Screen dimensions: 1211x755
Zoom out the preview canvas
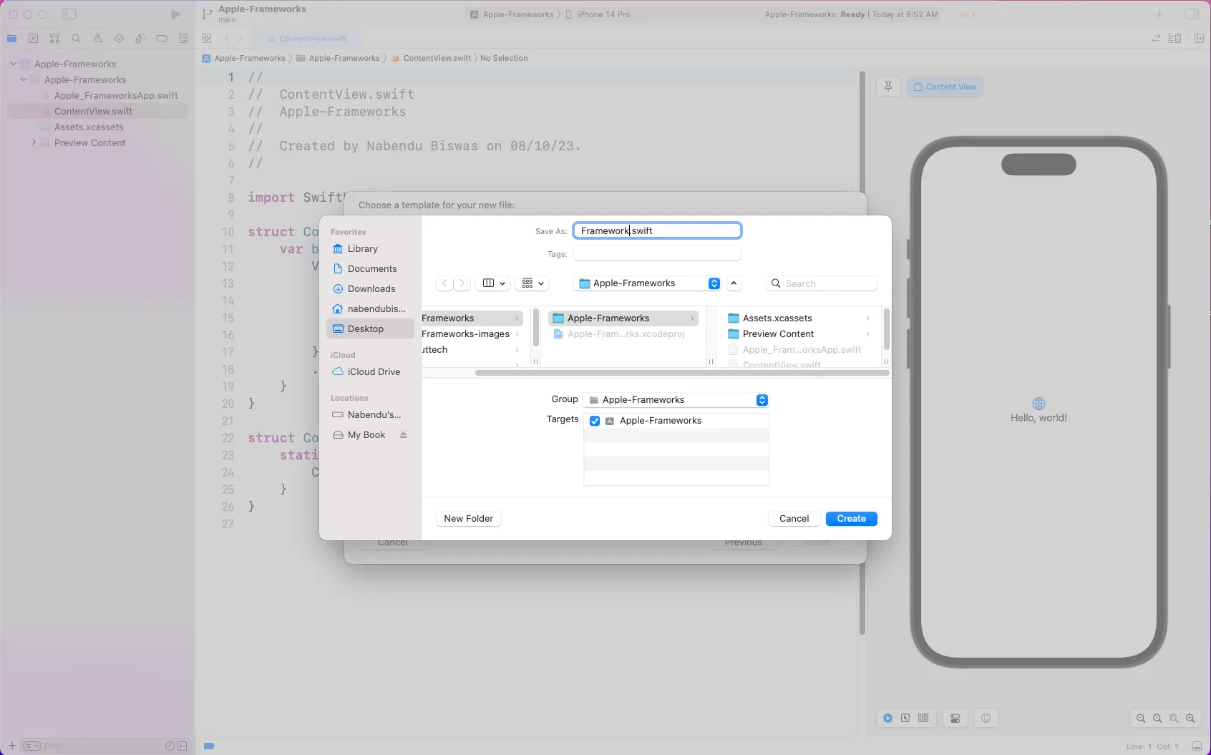[1141, 719]
